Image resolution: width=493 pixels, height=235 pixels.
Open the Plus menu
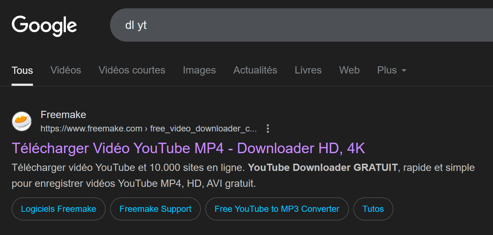click(x=392, y=70)
